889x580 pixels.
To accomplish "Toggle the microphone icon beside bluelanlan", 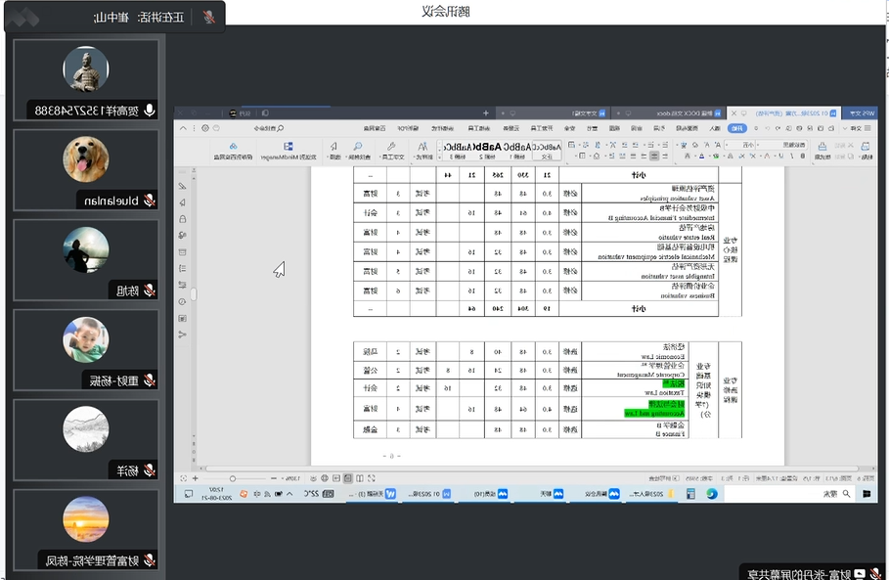I will (x=149, y=200).
